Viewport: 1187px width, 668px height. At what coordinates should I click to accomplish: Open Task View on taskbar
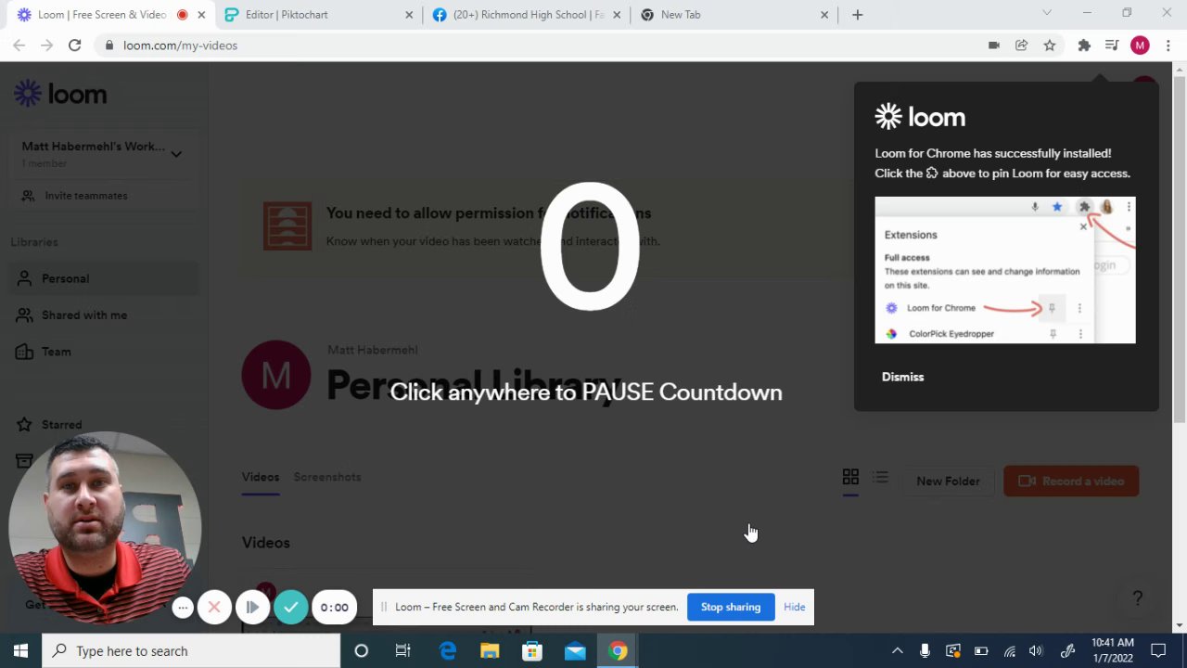pyautogui.click(x=402, y=650)
